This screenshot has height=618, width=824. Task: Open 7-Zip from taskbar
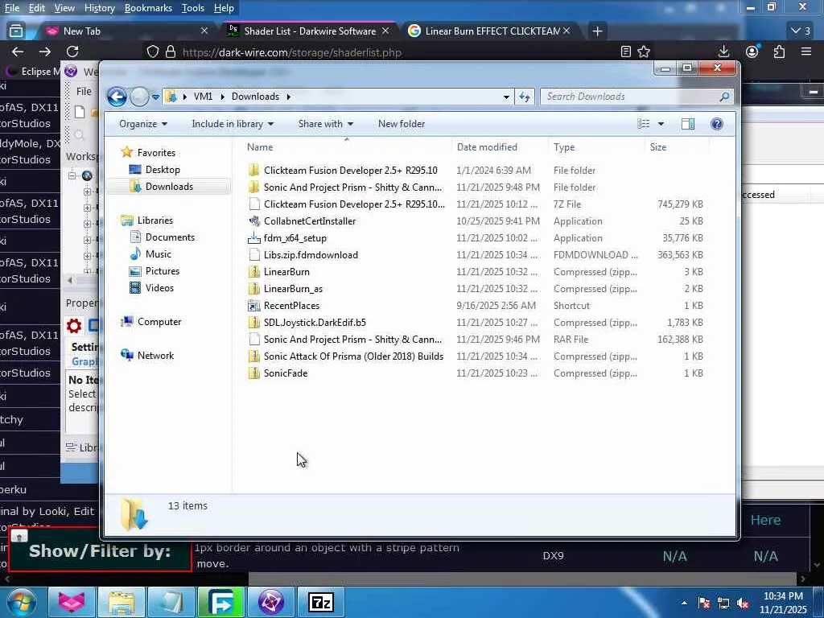click(320, 602)
